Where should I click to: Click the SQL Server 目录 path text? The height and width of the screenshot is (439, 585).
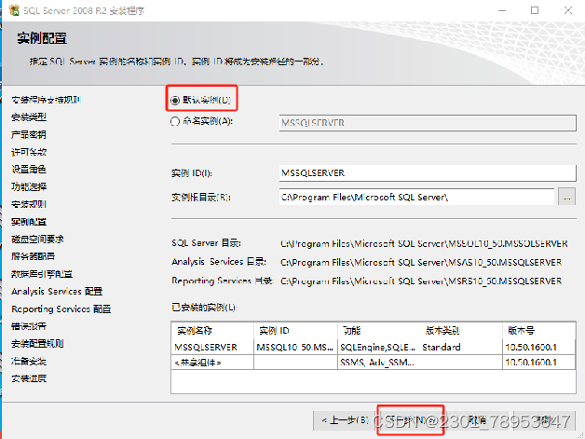(424, 244)
